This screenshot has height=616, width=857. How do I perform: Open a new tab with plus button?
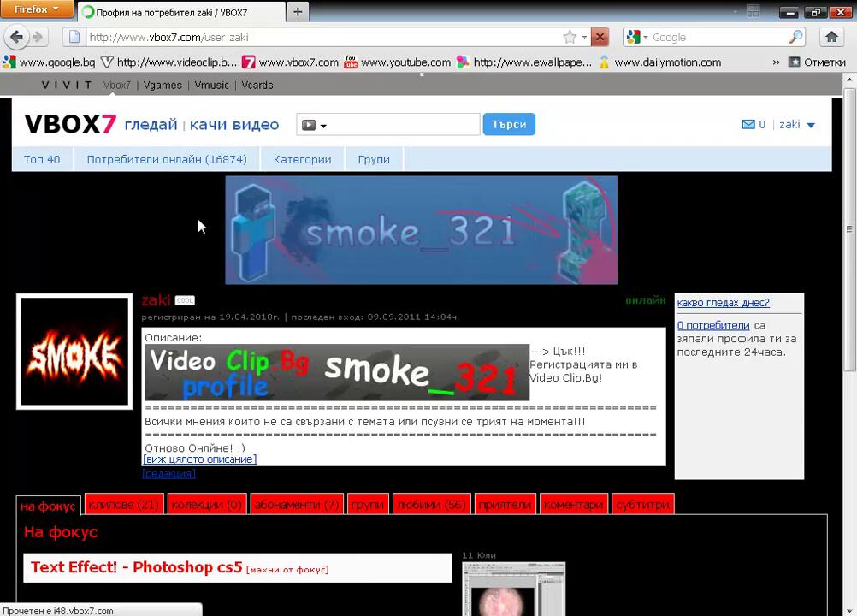coord(298,11)
